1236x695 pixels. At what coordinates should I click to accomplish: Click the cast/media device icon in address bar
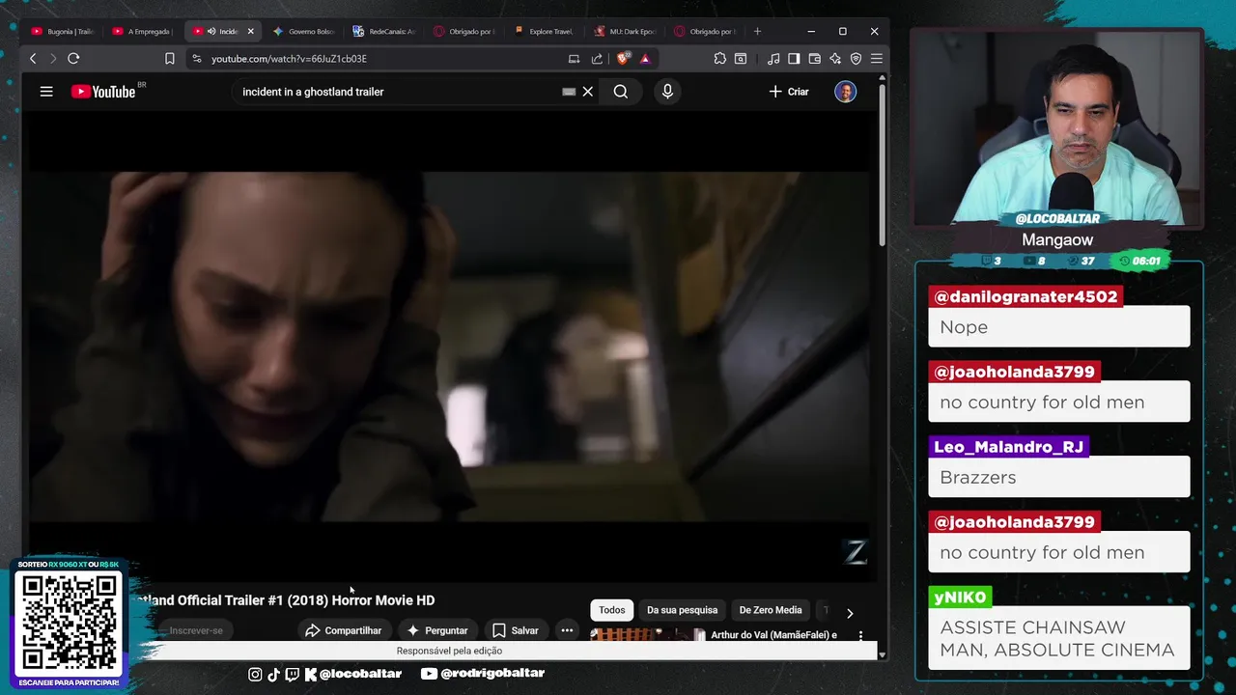coord(574,59)
